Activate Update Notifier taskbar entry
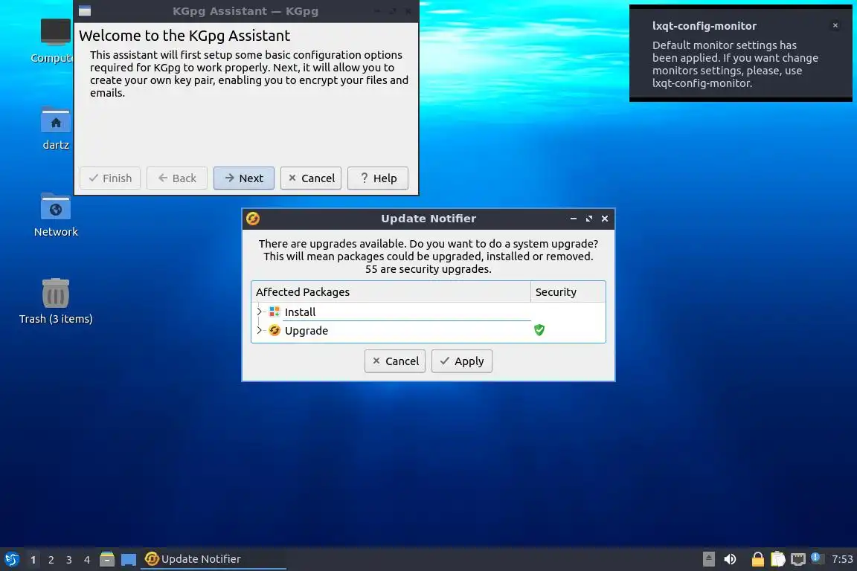Viewport: 857px width, 571px height. [x=214, y=559]
